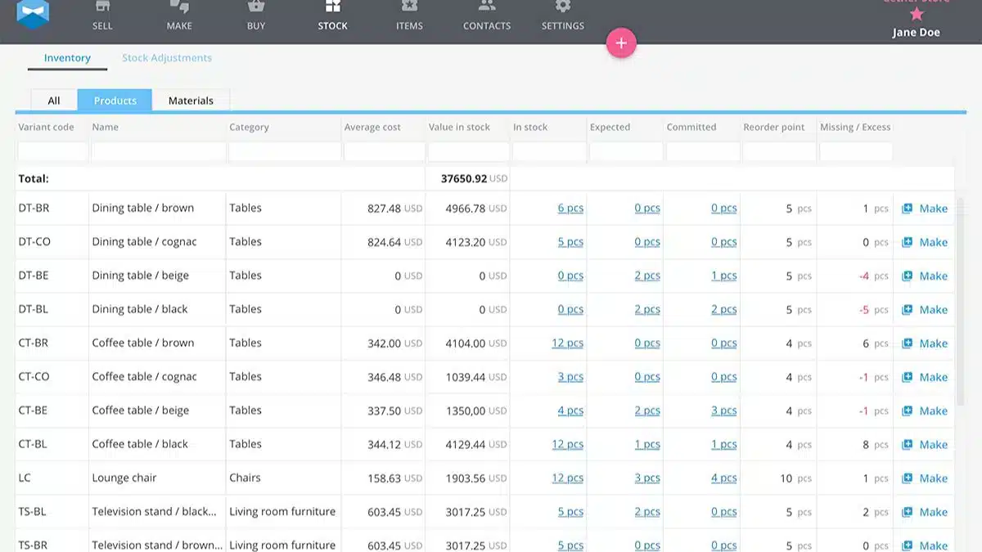Click Committed column filter field
This screenshot has height=552, width=982.
[x=703, y=151]
